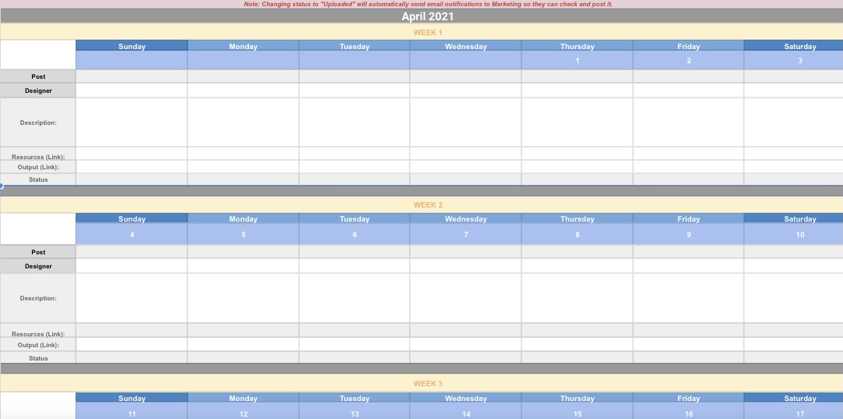Click date cell 16 in Week 3

(688, 411)
